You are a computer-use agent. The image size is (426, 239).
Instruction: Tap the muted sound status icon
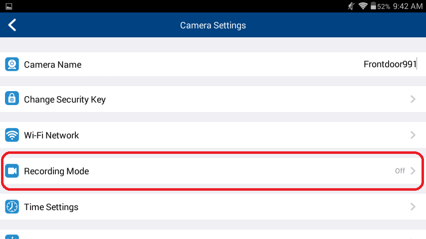(351, 6)
